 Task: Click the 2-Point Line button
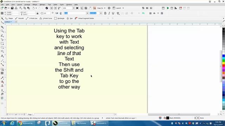pyautogui.click(x=32, y=19)
